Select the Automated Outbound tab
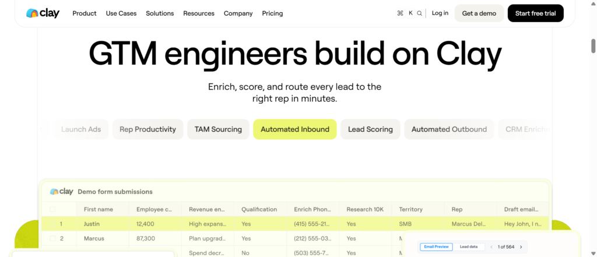 pyautogui.click(x=449, y=129)
